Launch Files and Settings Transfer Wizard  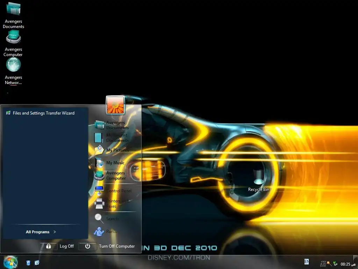click(x=41, y=113)
